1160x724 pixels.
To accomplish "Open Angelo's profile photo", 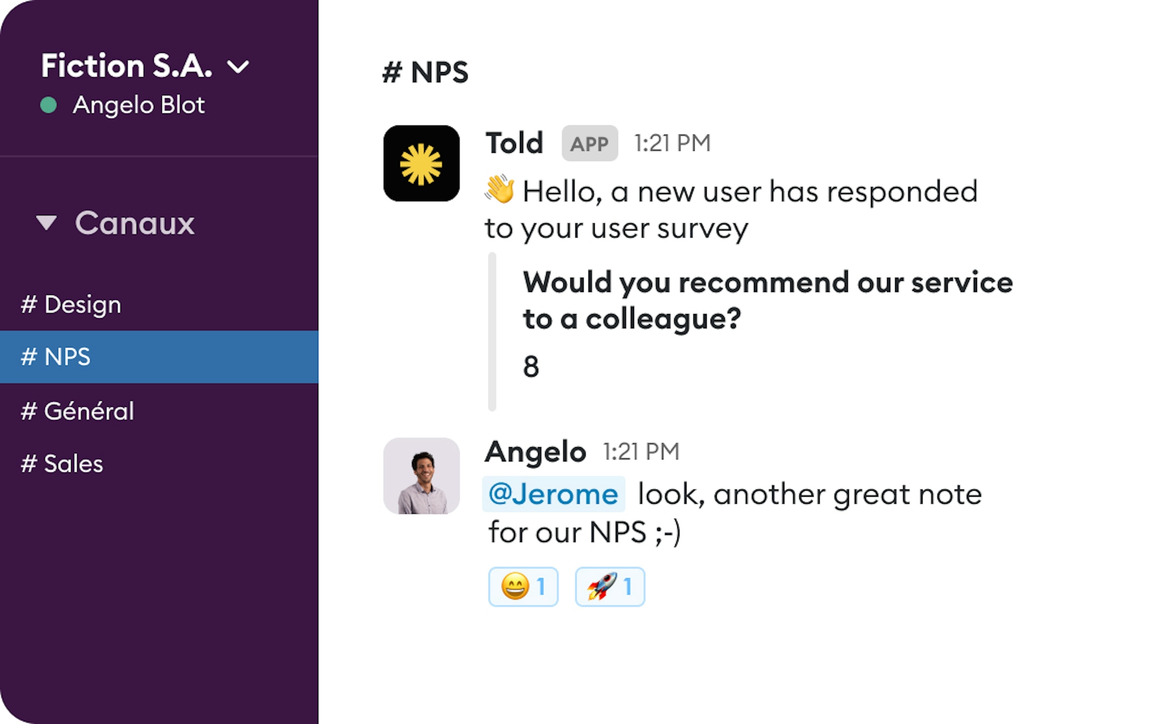I will pos(421,475).
